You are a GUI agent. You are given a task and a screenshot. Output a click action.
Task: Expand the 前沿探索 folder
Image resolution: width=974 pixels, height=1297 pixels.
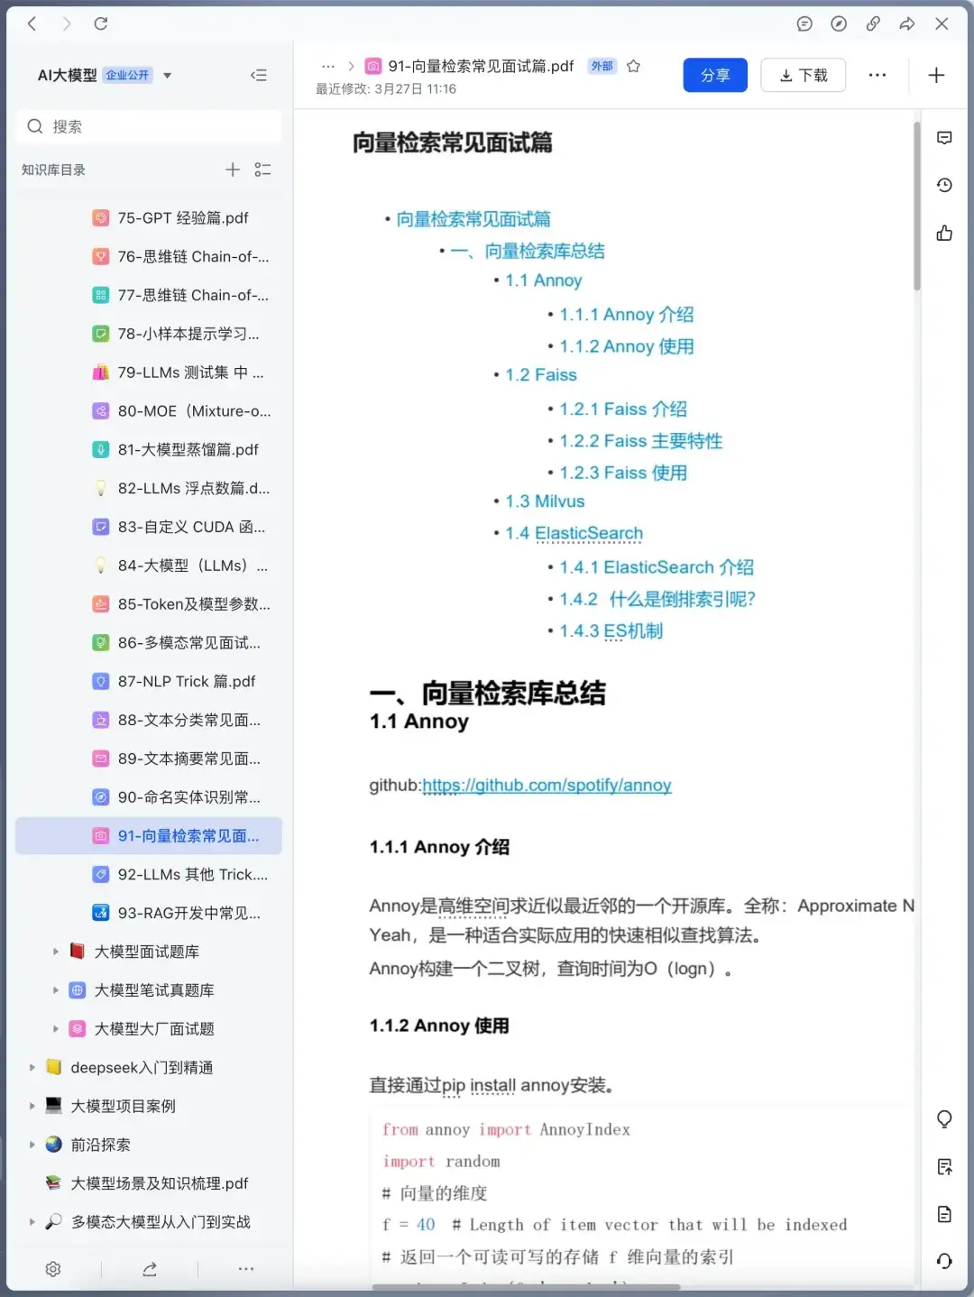(32, 1145)
